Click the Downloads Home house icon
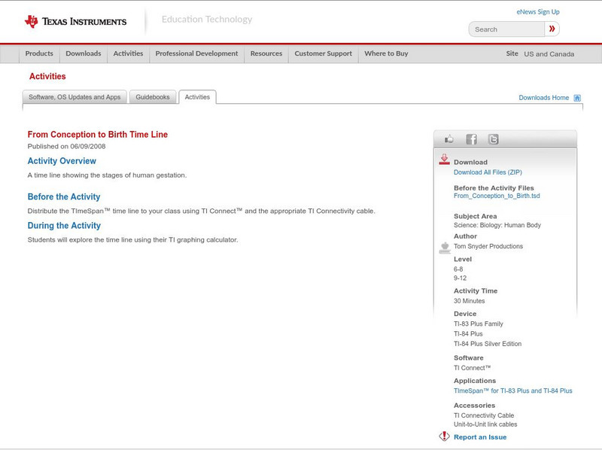The image size is (602, 450). click(577, 98)
